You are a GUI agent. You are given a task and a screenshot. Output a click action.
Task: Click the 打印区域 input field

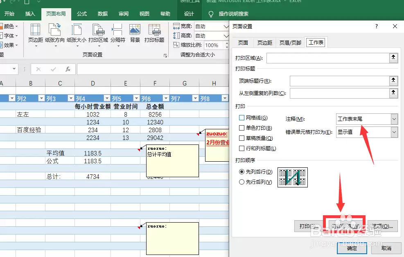[328, 58]
